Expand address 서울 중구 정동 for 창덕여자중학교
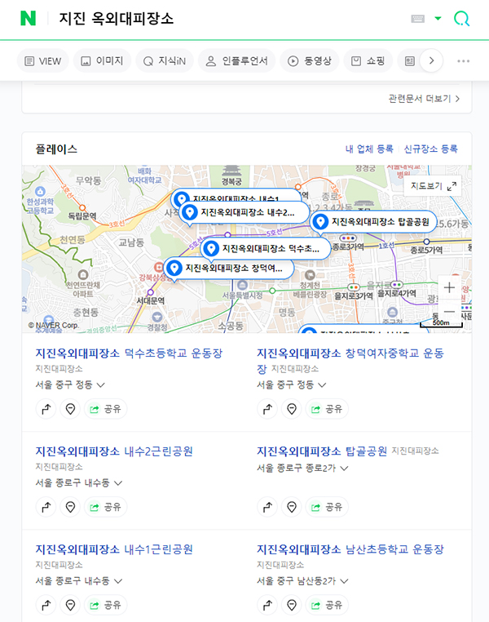489x622 pixels. click(x=292, y=384)
